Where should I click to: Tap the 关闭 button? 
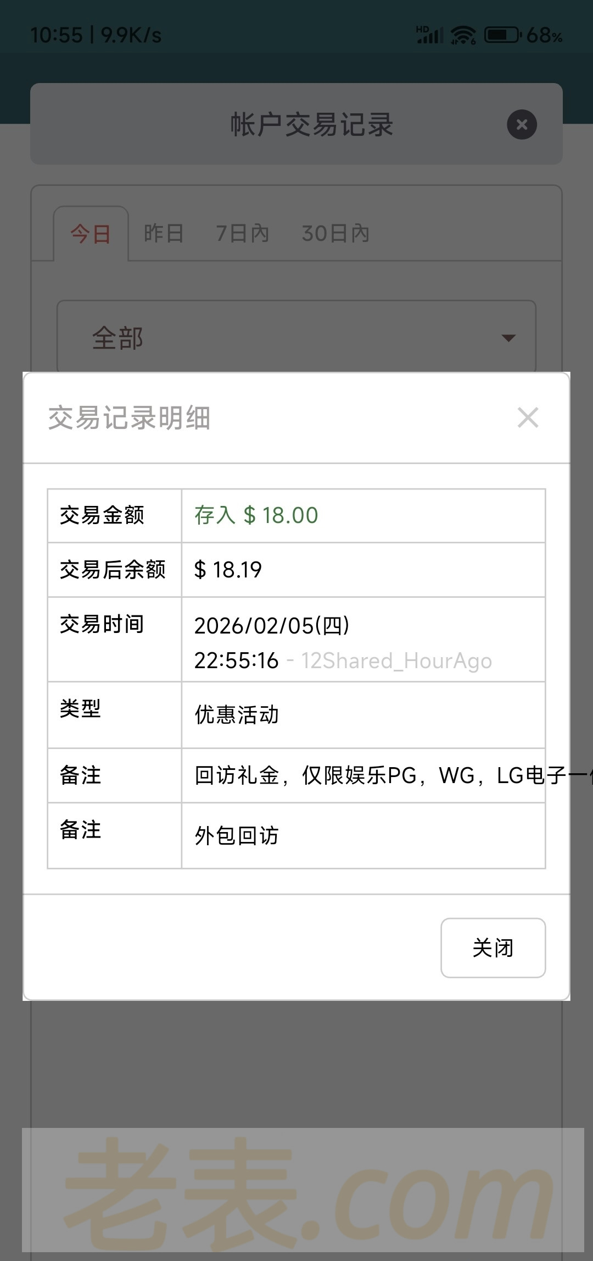coord(493,948)
